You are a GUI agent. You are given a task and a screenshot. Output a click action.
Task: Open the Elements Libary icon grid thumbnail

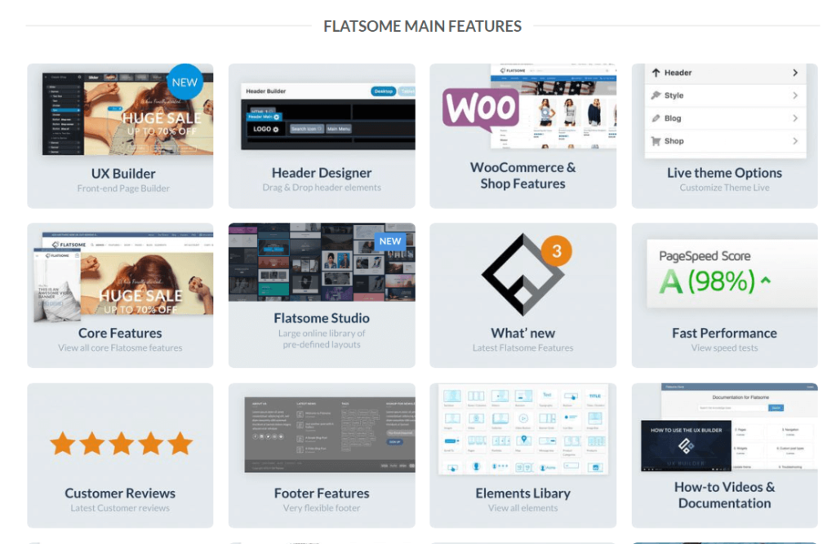tap(522, 430)
